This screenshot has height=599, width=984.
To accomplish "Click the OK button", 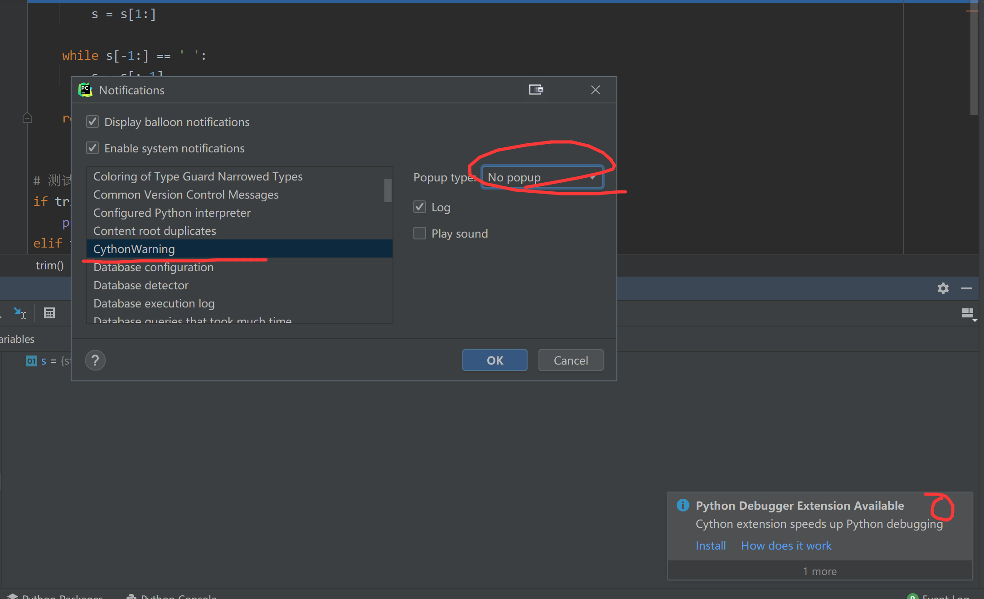I will pos(494,360).
